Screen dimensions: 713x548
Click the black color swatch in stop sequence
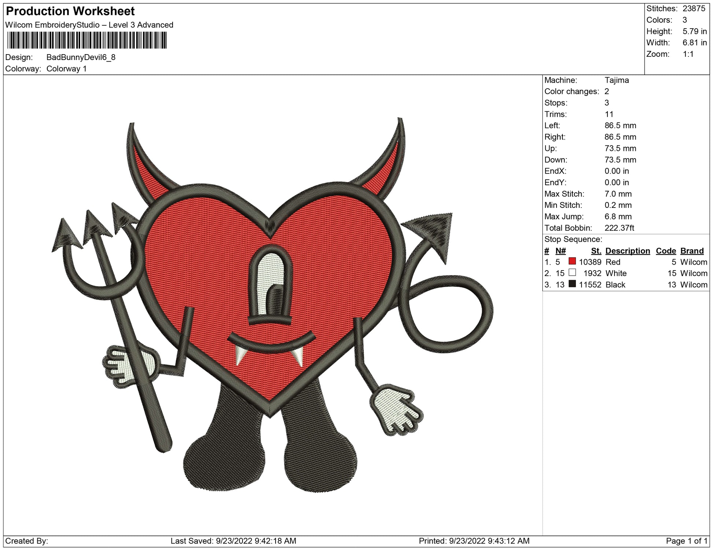[x=572, y=284]
